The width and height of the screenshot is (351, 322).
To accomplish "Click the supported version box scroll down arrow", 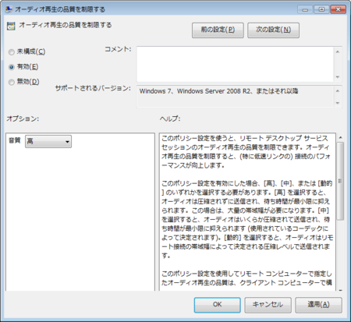I will pyautogui.click(x=338, y=103).
